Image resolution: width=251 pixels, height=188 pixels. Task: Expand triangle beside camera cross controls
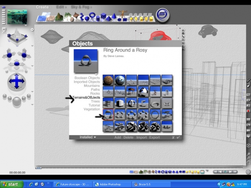[x=32, y=66]
